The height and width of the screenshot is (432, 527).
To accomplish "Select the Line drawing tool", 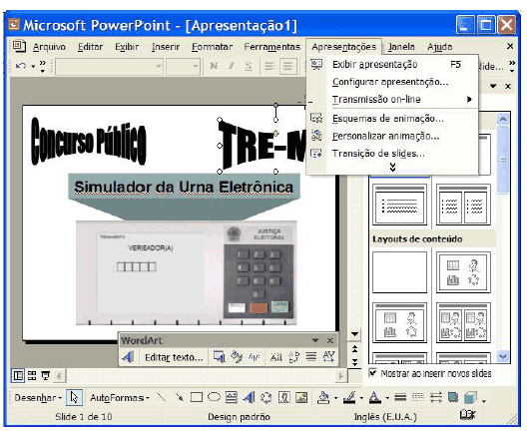I will click(x=162, y=398).
